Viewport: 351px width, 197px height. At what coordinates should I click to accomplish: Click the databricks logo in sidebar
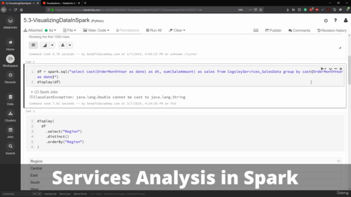coord(10,23)
